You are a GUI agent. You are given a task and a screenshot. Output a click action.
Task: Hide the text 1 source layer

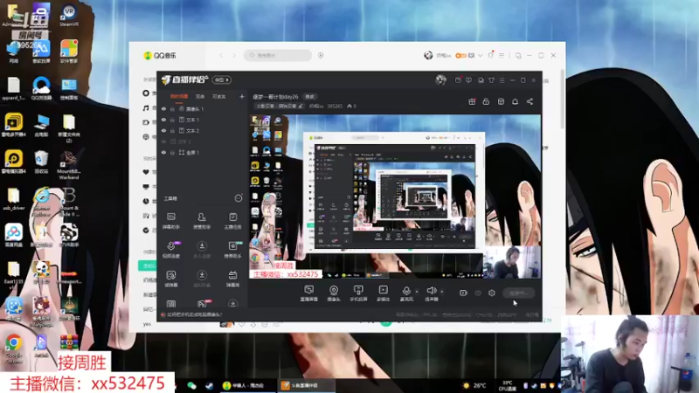[163, 120]
